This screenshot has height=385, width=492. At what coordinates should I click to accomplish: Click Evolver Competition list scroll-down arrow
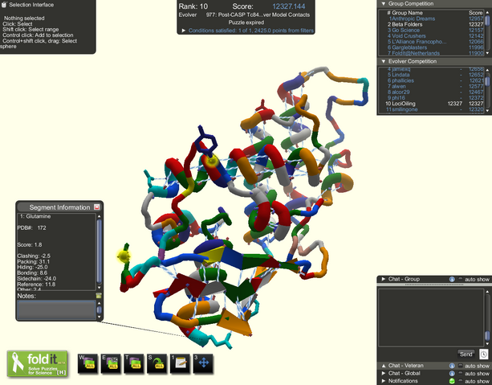click(x=487, y=111)
